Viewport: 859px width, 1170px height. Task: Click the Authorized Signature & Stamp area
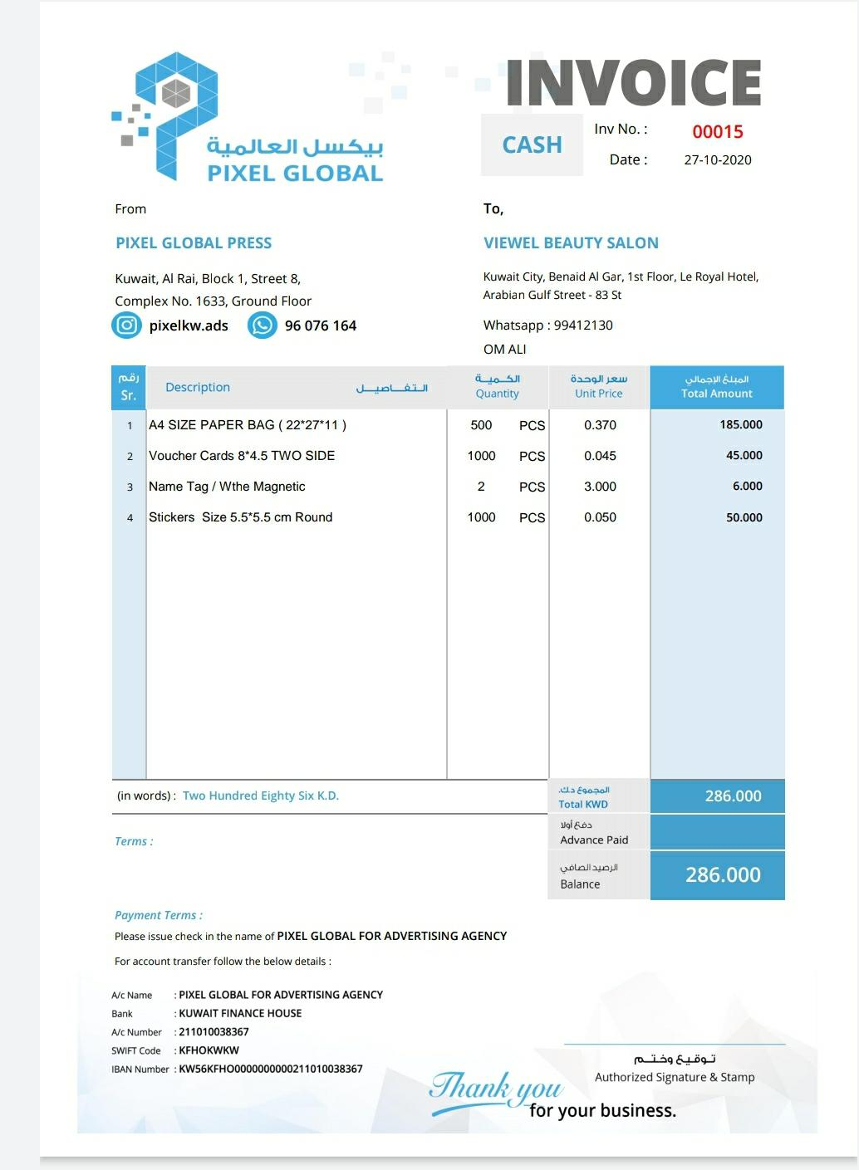675,1077
